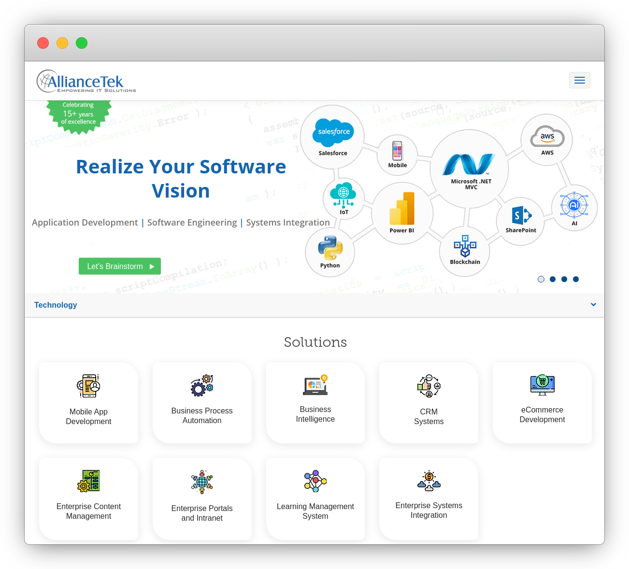Click the CRM Systems icon
Screen dimensions: 629x569
tap(429, 386)
